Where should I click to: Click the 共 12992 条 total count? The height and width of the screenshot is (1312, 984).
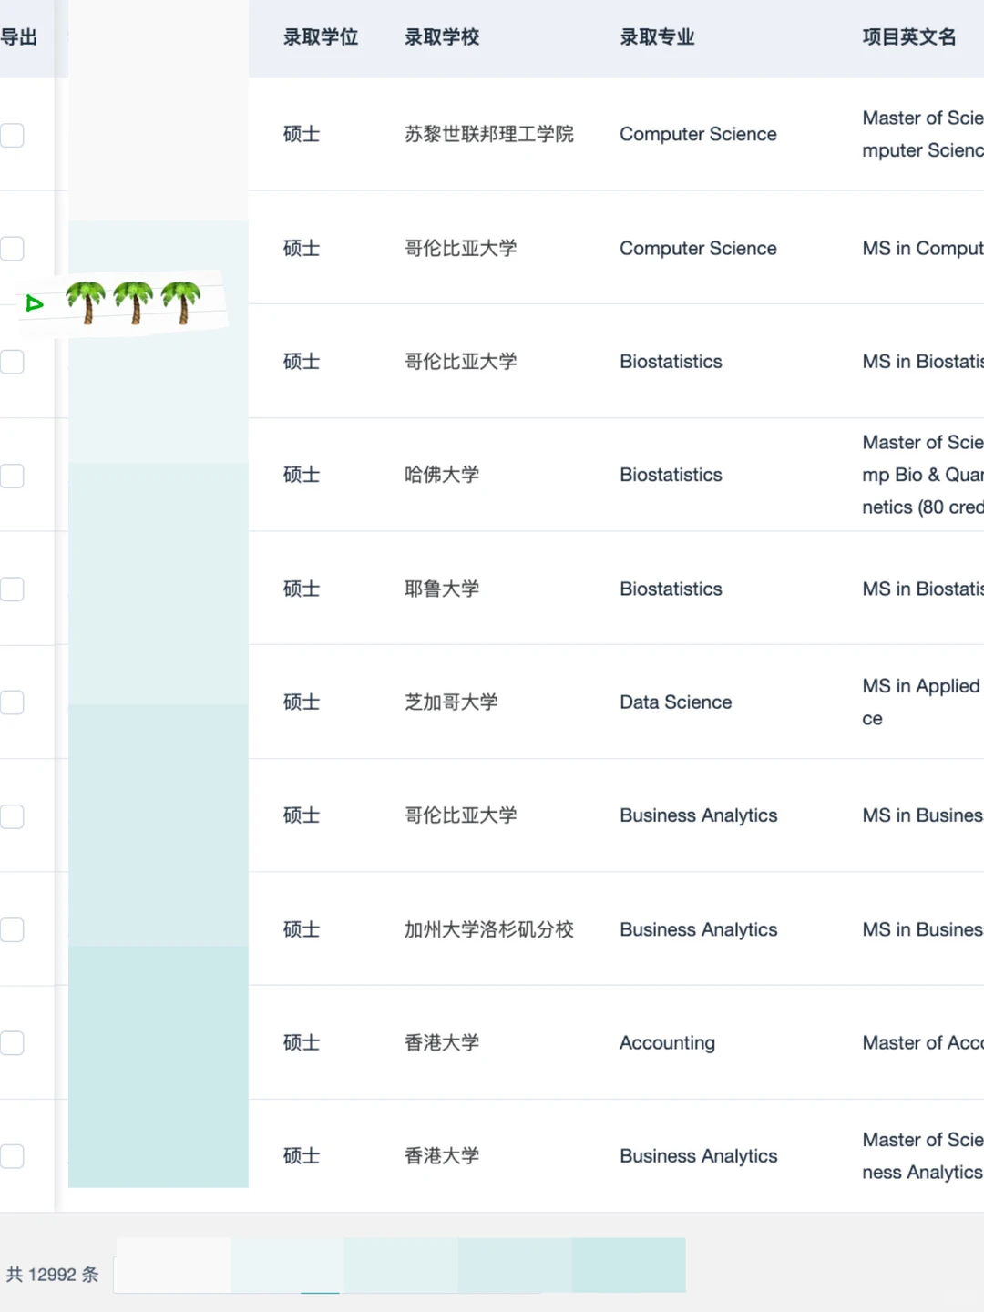(x=53, y=1275)
